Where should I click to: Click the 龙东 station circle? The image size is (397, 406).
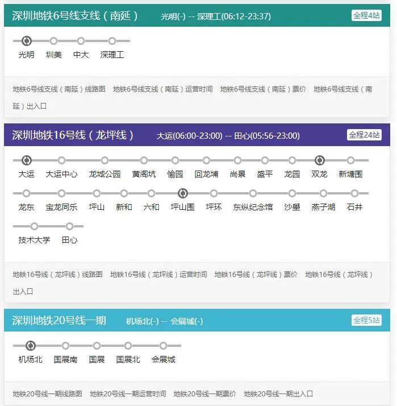(26, 193)
